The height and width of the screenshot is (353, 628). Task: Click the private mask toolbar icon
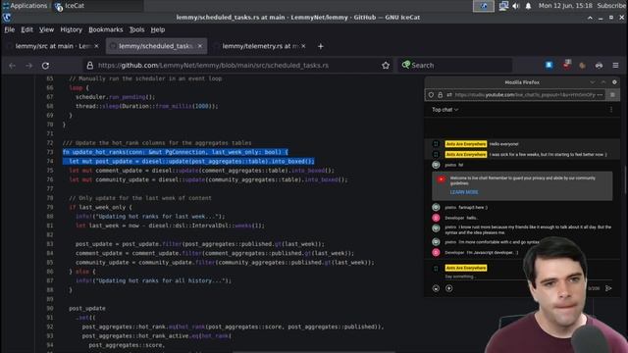pyautogui.click(x=599, y=66)
